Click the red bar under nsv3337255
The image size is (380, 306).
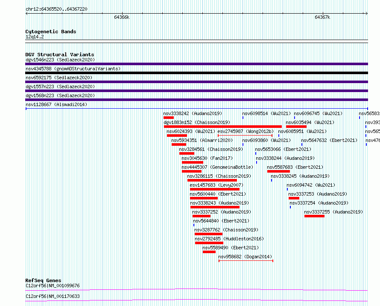point(314,216)
